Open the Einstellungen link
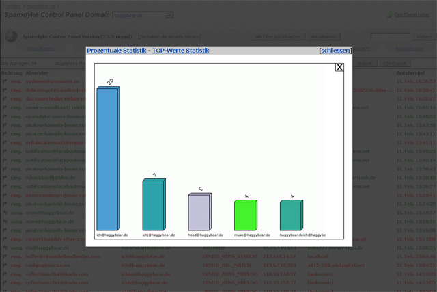The width and height of the screenshot is (437, 292). pos(41,49)
